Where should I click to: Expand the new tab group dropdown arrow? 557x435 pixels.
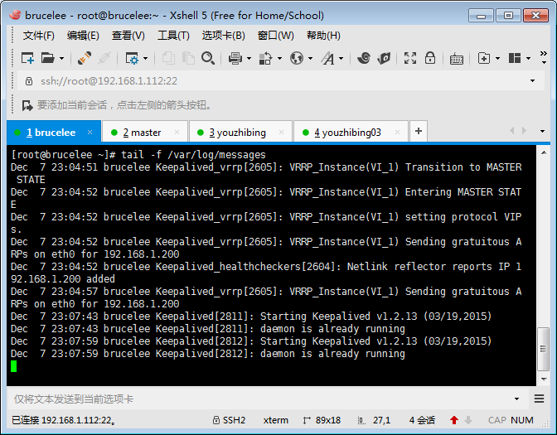497,58
